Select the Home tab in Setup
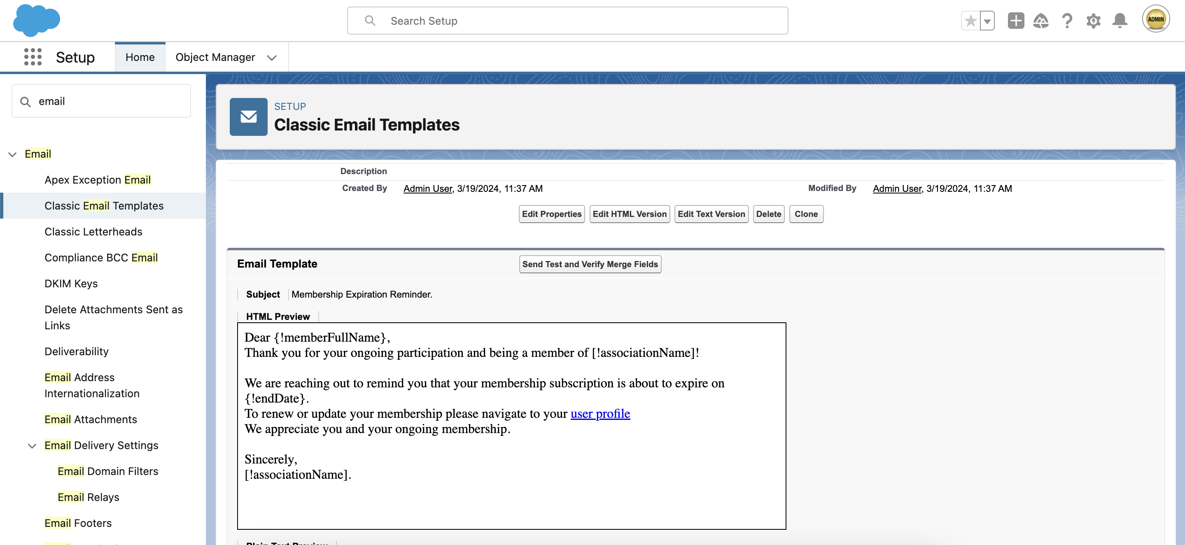Image resolution: width=1185 pixels, height=545 pixels. point(140,56)
